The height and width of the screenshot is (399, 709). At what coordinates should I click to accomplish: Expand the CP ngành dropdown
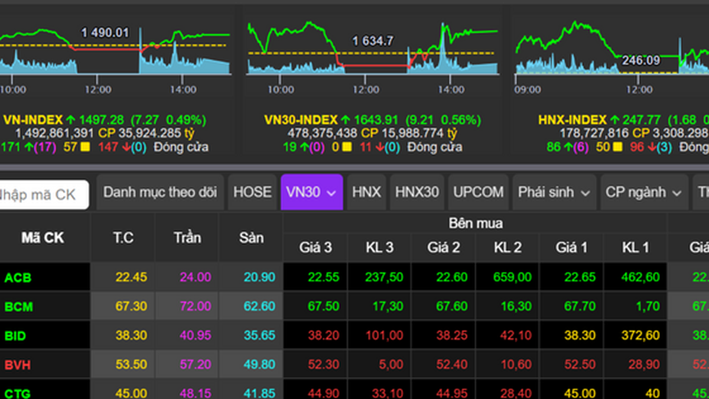(643, 192)
